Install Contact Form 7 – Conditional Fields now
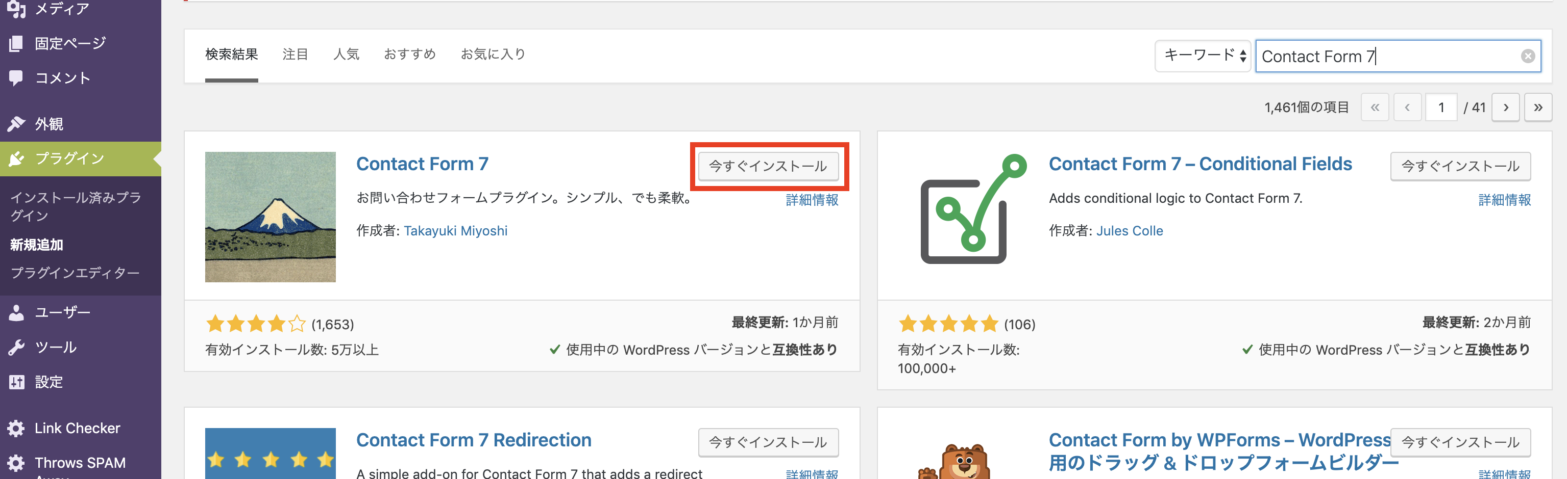The width and height of the screenshot is (1567, 479). (1460, 166)
